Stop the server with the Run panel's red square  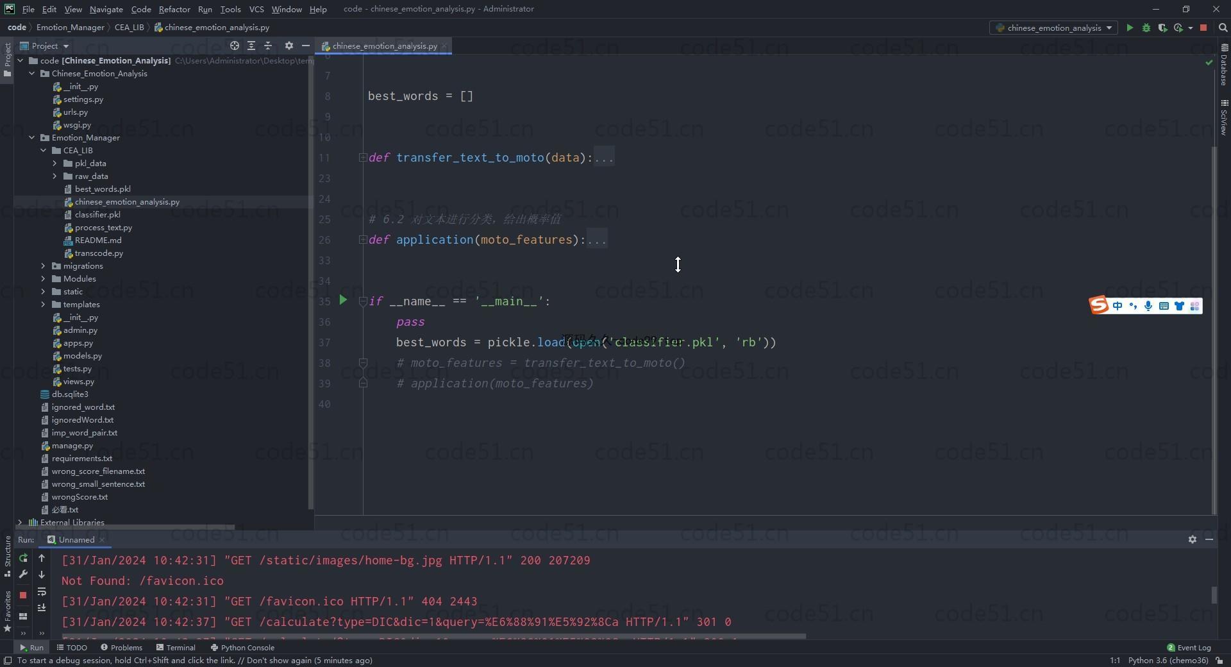point(23,595)
